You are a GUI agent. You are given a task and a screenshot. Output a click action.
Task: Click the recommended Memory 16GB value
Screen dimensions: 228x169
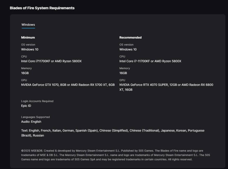pyautogui.click(x=123, y=73)
